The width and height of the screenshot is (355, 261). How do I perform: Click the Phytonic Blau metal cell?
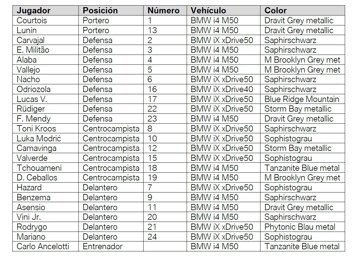(300, 227)
